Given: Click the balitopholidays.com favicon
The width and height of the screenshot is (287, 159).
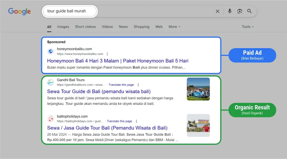Looking at the screenshot, I should point(51,119).
